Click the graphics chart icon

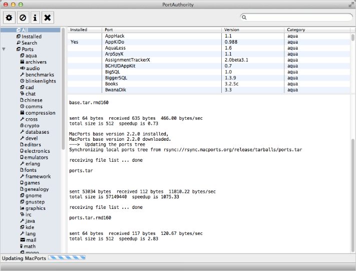pos(22,208)
